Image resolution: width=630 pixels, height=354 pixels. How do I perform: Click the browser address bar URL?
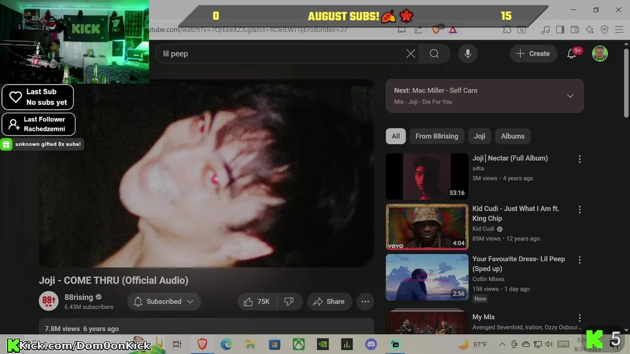point(249,29)
